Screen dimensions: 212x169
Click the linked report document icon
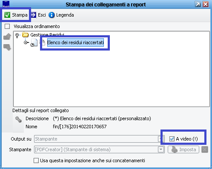[x=34, y=43]
